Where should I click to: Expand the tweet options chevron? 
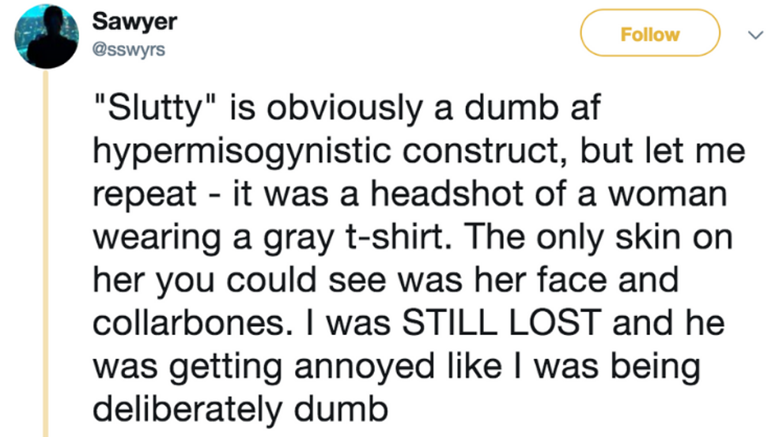pos(754,35)
